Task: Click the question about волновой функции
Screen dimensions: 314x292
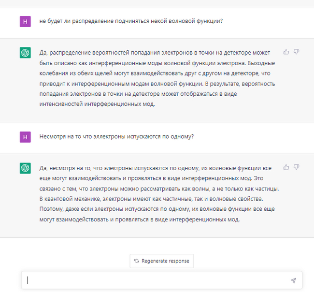Action: pos(131,21)
